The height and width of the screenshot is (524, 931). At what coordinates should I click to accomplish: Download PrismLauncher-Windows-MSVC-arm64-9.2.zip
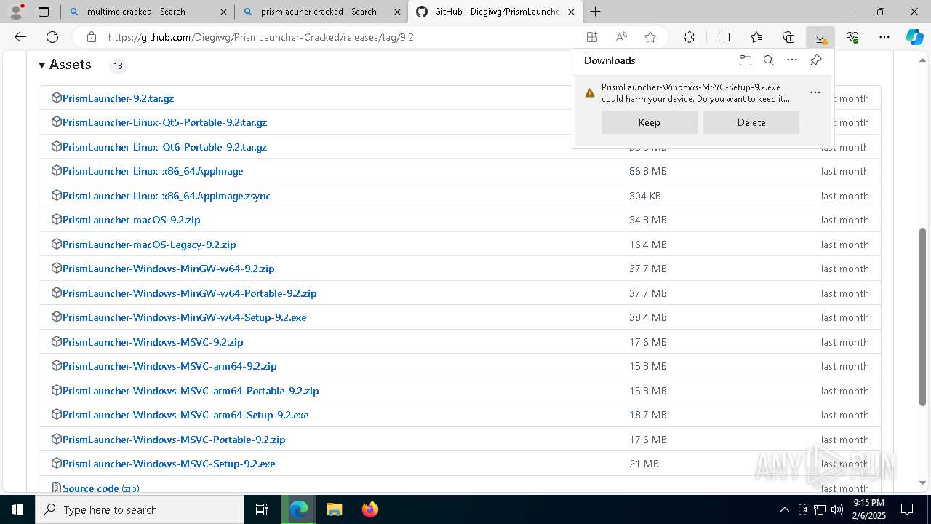(169, 366)
